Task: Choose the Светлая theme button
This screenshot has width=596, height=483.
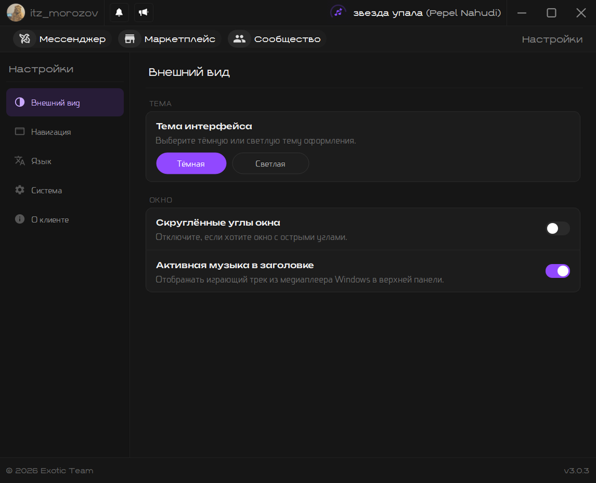Action: point(270,163)
